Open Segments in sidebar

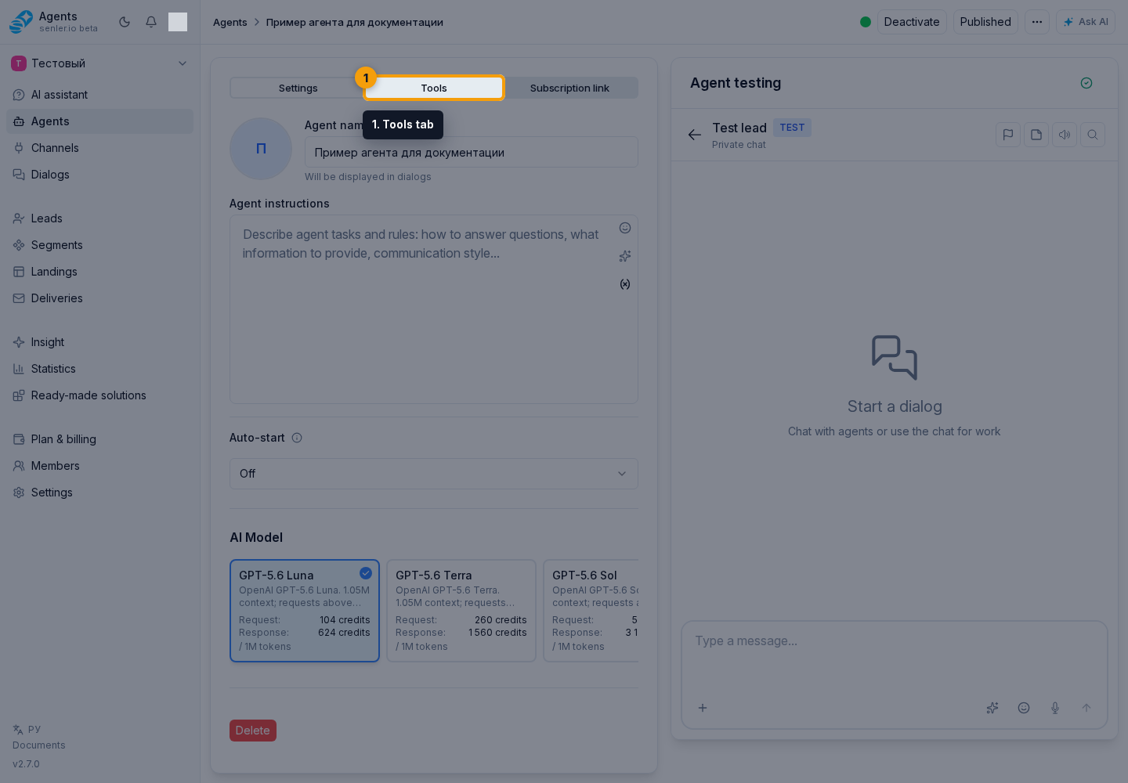[x=99, y=245]
